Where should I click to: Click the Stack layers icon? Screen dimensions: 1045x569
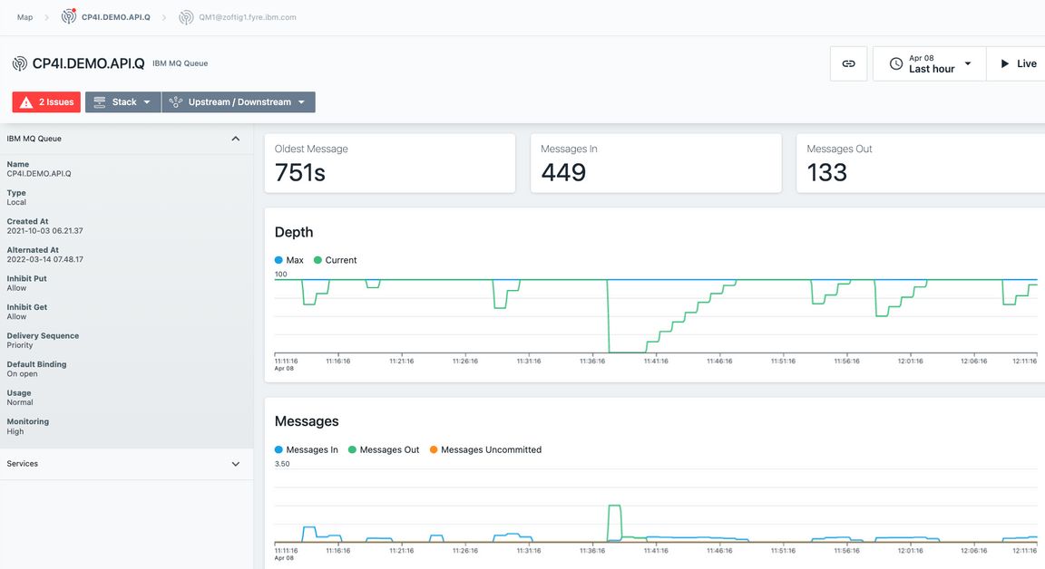[99, 101]
